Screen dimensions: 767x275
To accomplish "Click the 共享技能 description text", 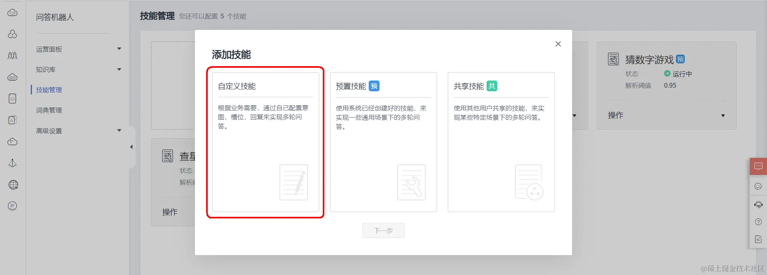I will tap(499, 113).
